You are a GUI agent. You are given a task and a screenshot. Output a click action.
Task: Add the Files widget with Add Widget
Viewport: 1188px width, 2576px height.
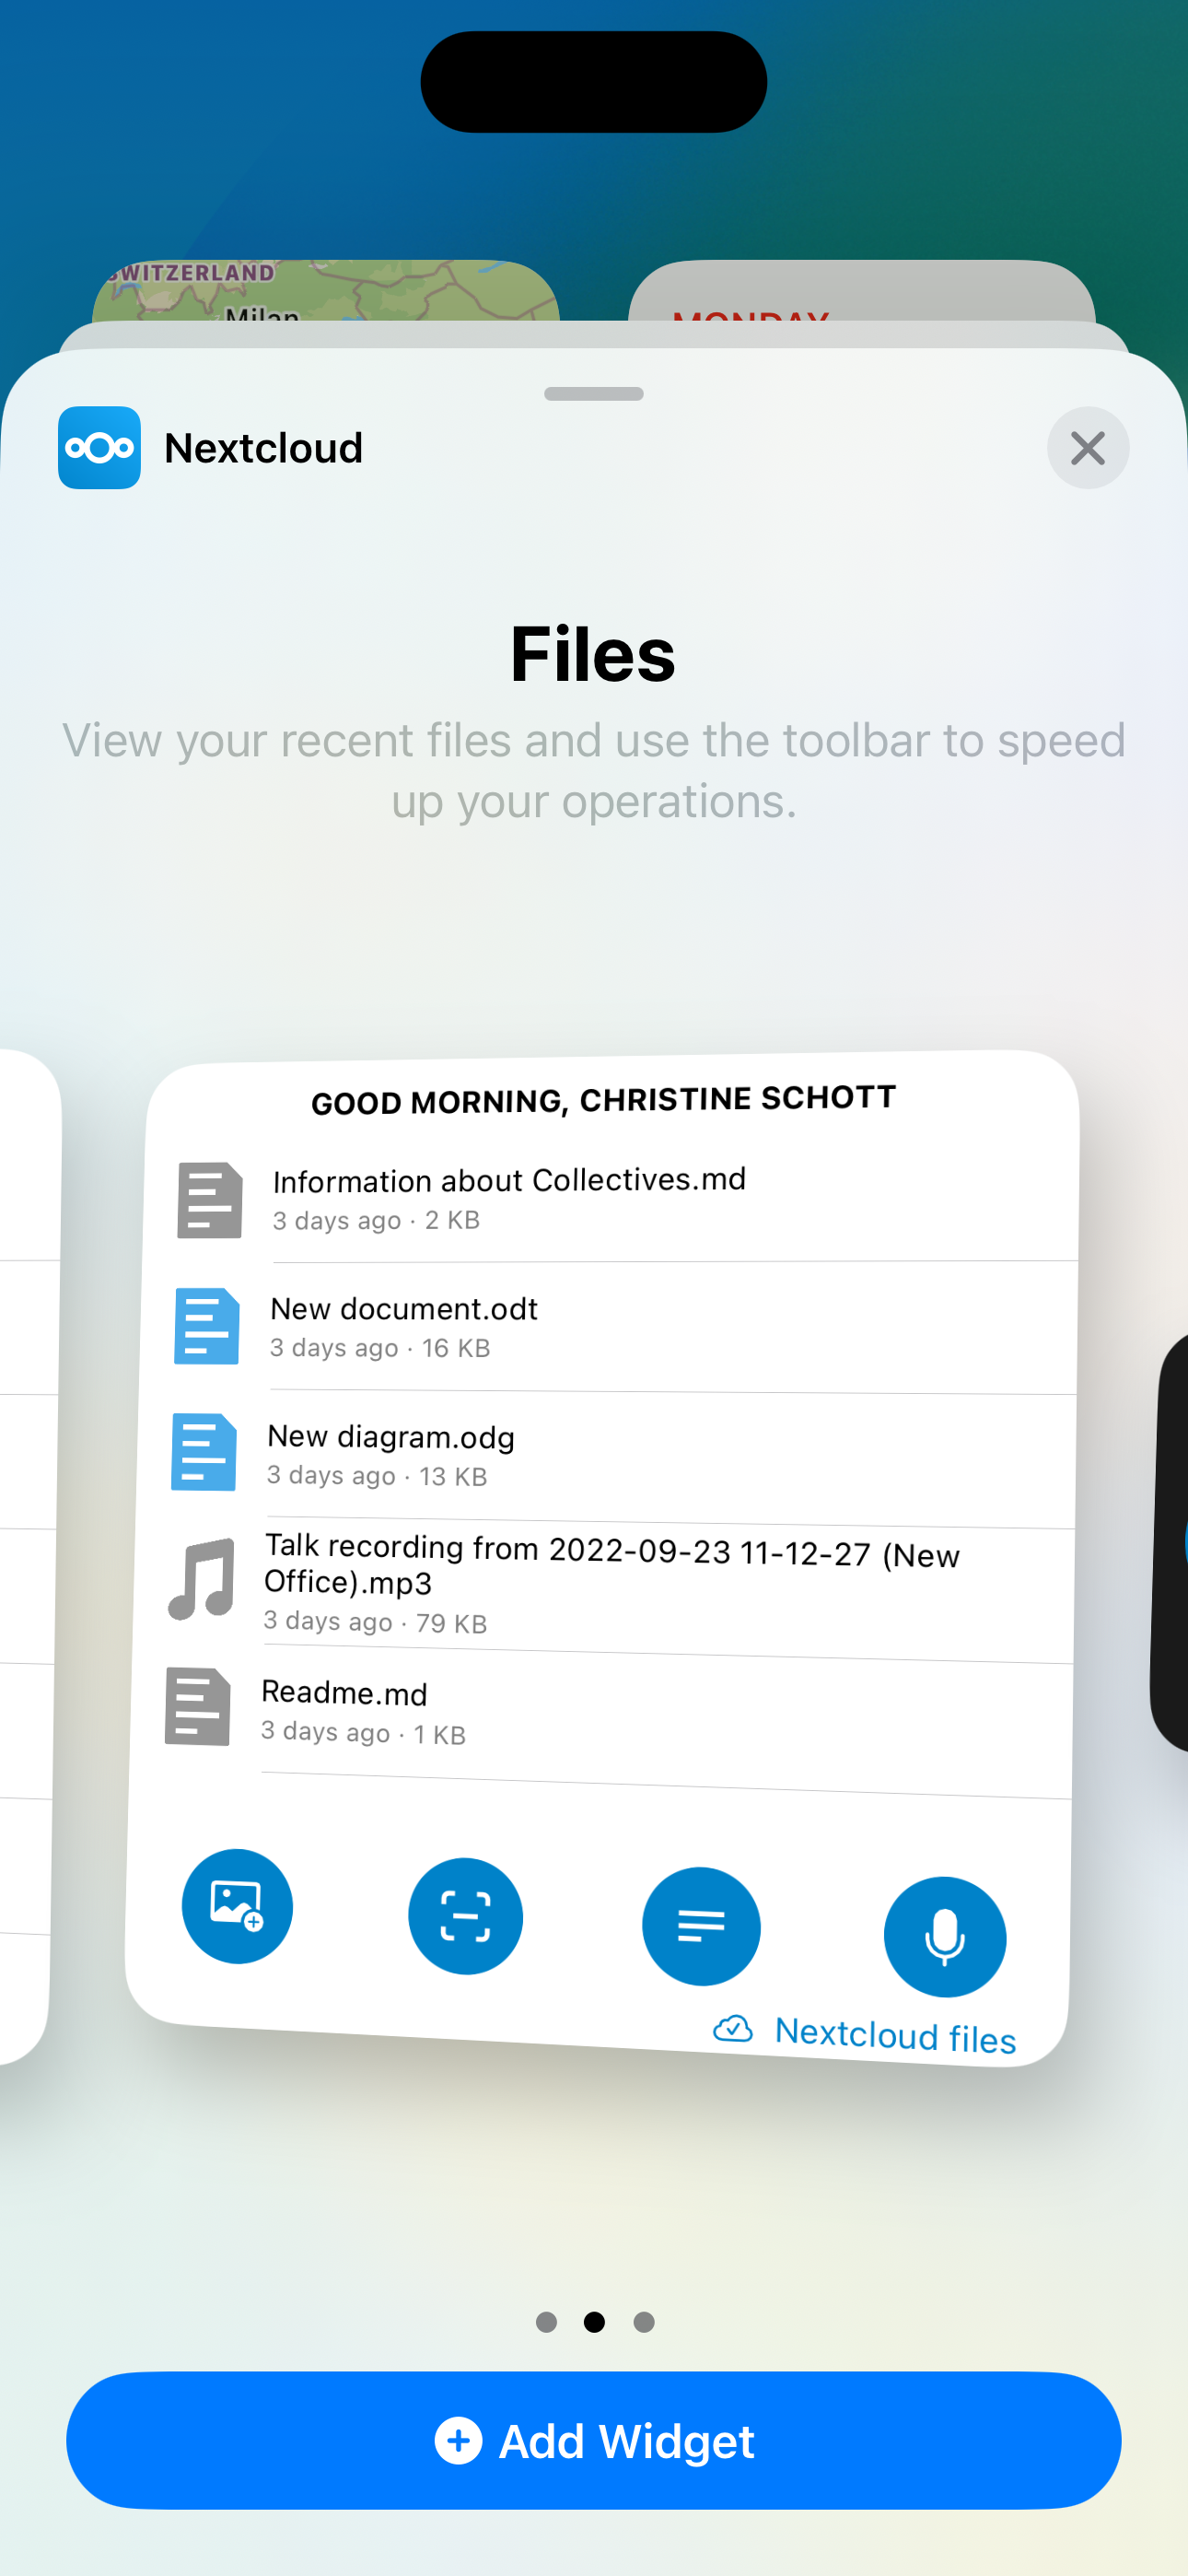pos(594,2440)
